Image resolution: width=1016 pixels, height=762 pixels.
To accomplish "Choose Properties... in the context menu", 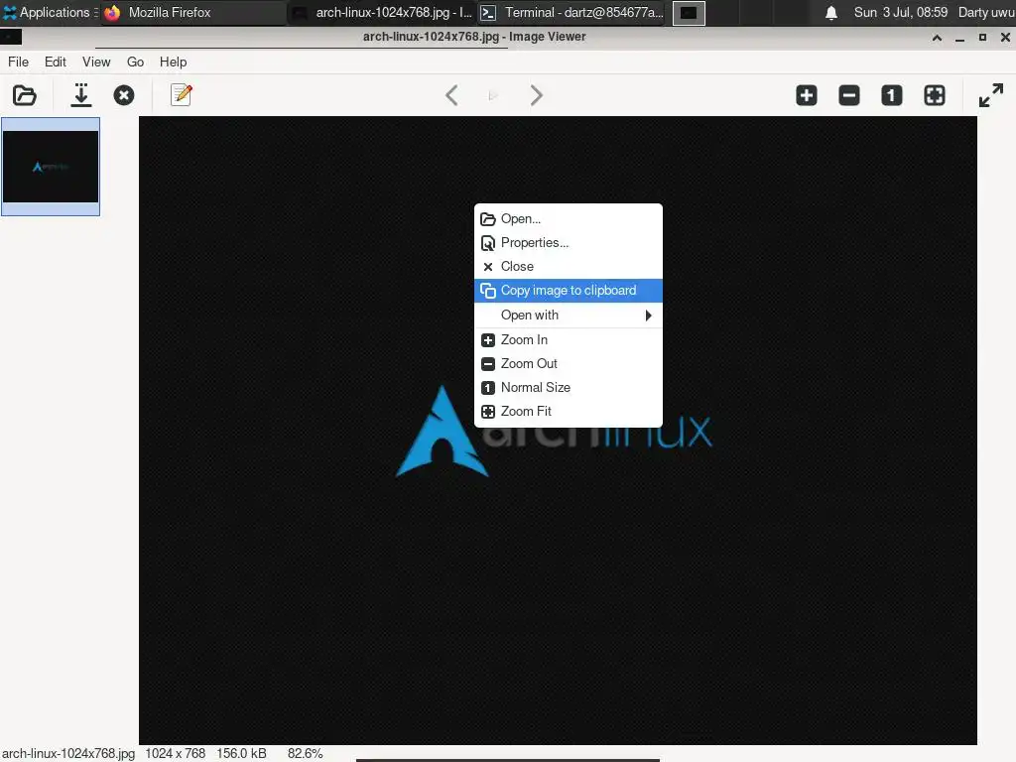I will click(569, 242).
